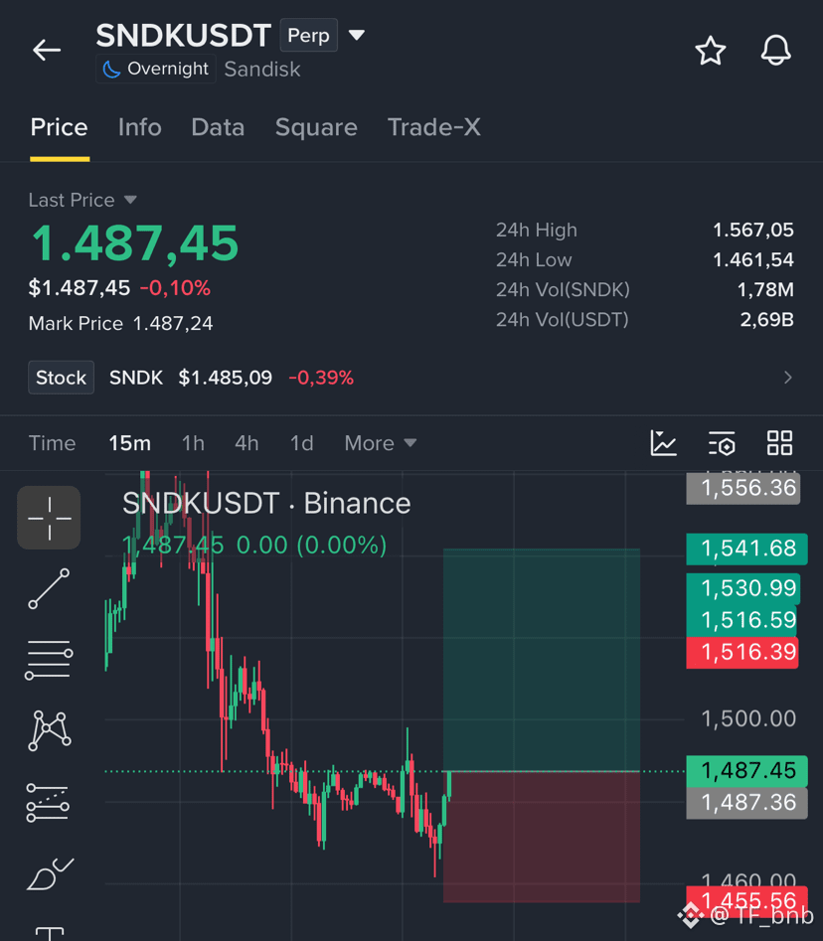Click the 1,516.59 green price label
Viewport: 823px width, 941px height.
[x=741, y=620]
